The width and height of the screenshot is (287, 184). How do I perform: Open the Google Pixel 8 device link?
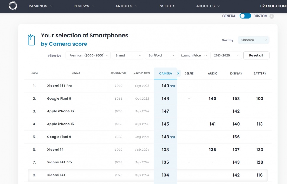[x=59, y=98]
